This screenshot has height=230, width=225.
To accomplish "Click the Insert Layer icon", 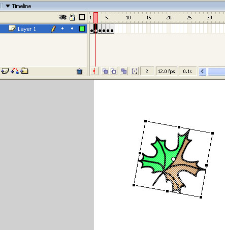I will tap(5, 71).
